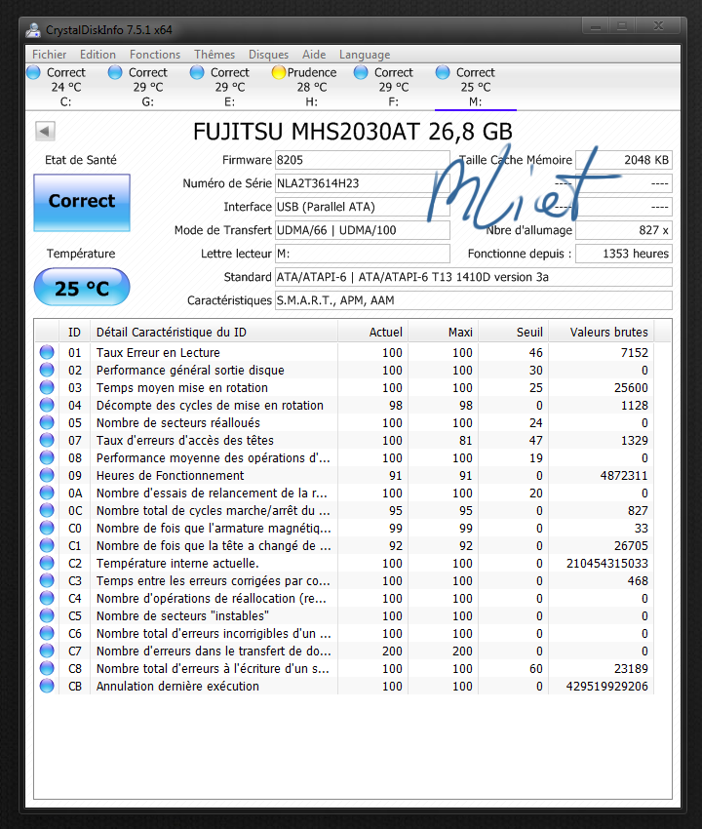
Task: Click the transfer mode field UDMA/66 | UDMA/100
Action: [x=362, y=230]
